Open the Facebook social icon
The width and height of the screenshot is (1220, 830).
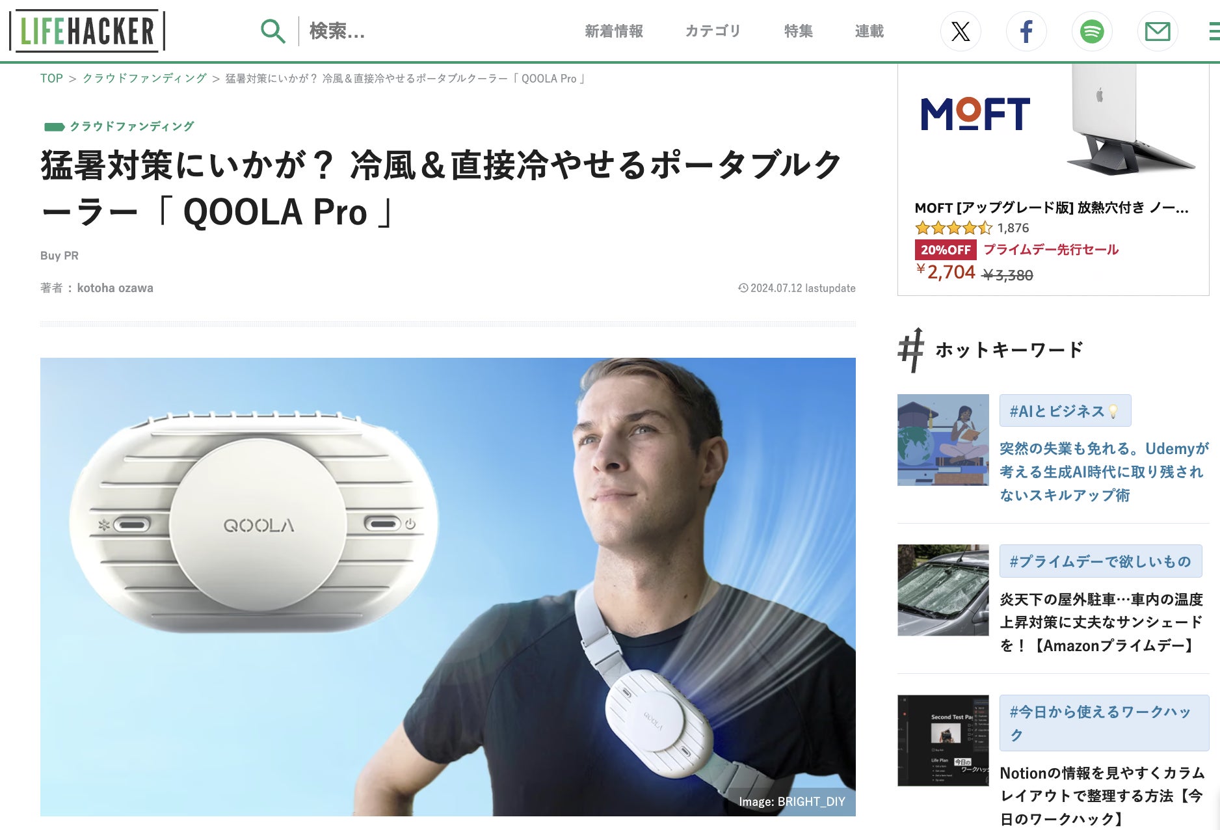tap(1026, 31)
